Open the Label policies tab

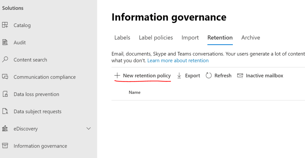[156, 38]
